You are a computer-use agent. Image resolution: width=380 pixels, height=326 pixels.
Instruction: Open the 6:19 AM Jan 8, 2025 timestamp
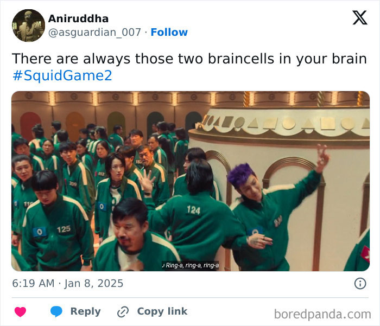point(68,283)
